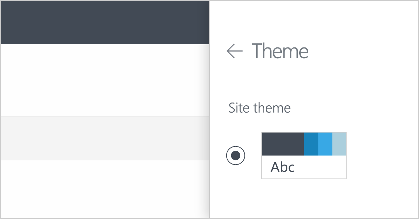Click the pale blue stripe in the theme preview

click(x=339, y=144)
